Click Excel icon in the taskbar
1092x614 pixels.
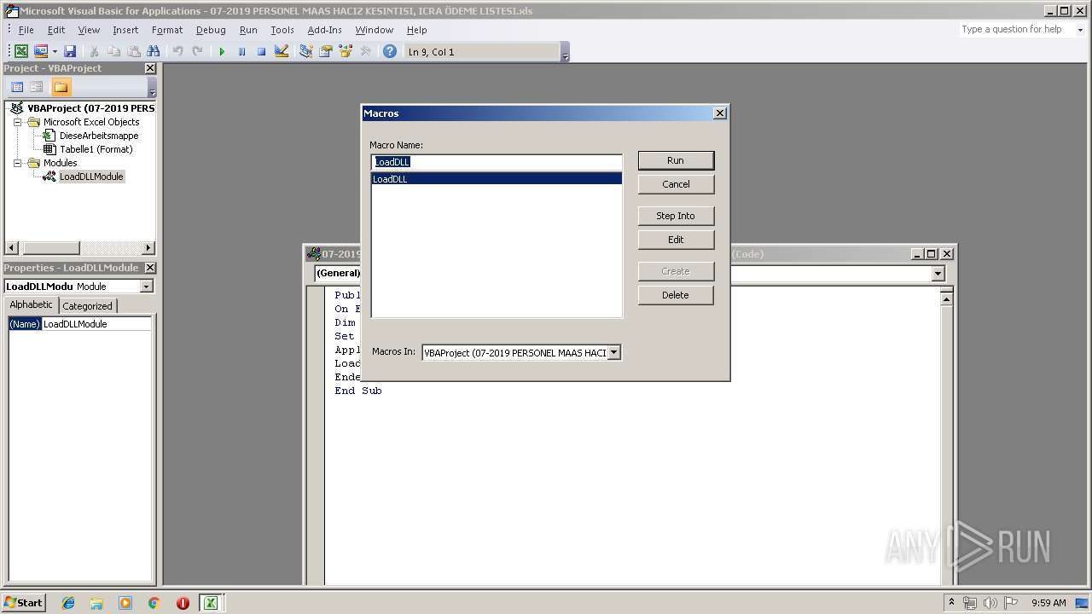(210, 603)
